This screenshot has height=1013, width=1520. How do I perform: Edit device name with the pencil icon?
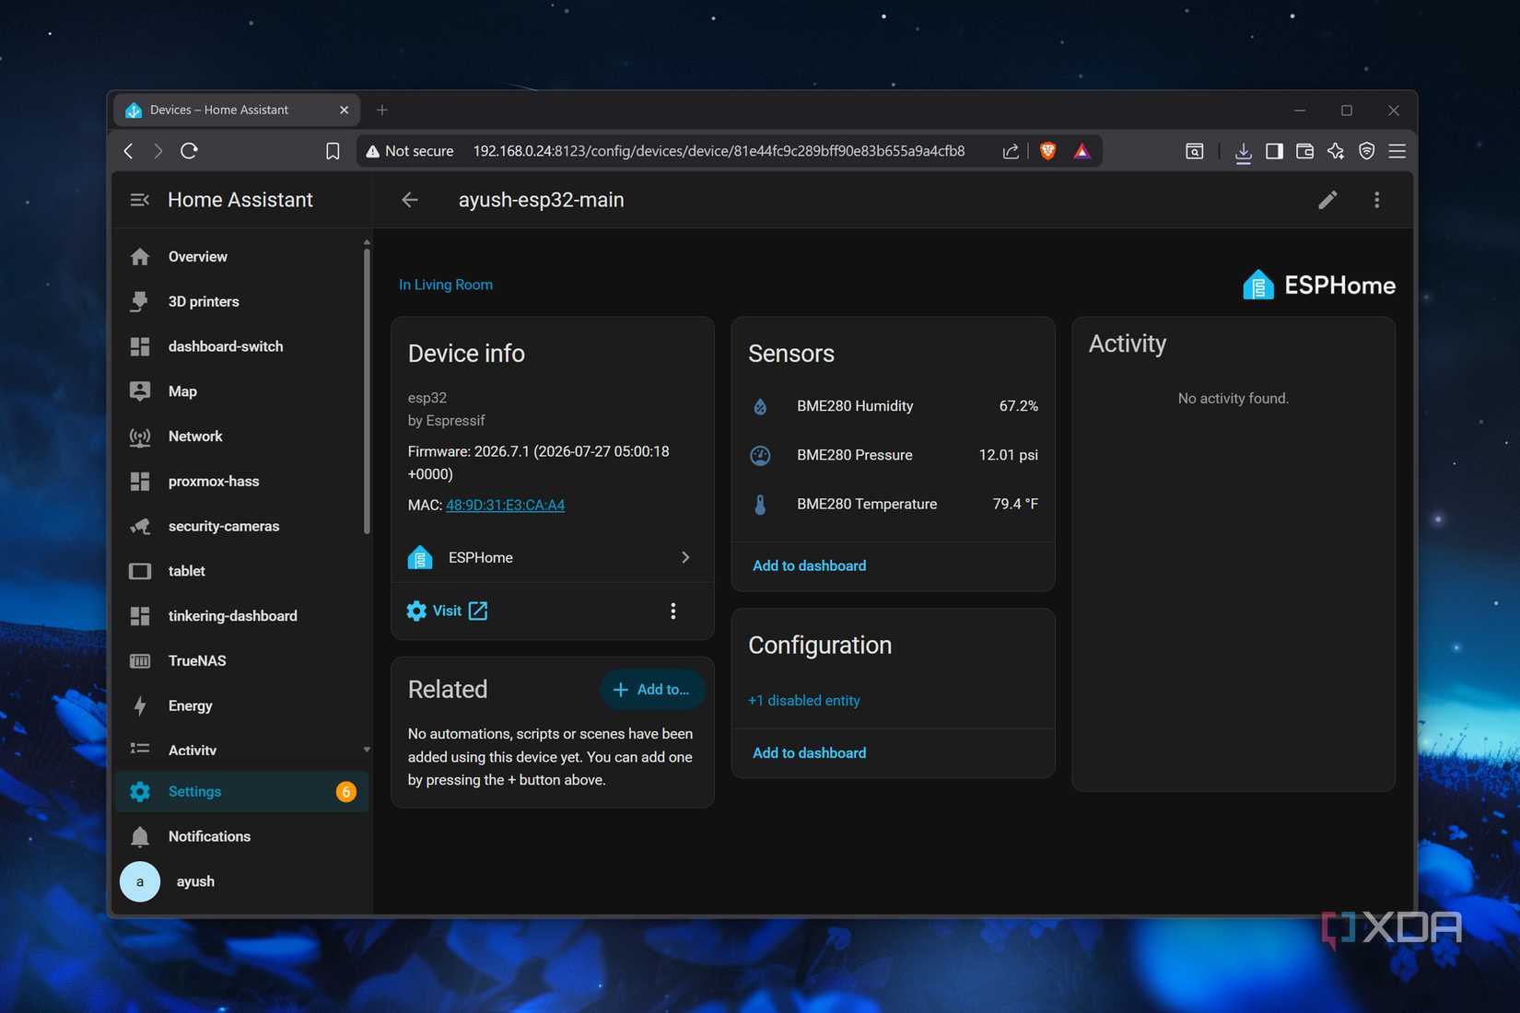pyautogui.click(x=1327, y=200)
